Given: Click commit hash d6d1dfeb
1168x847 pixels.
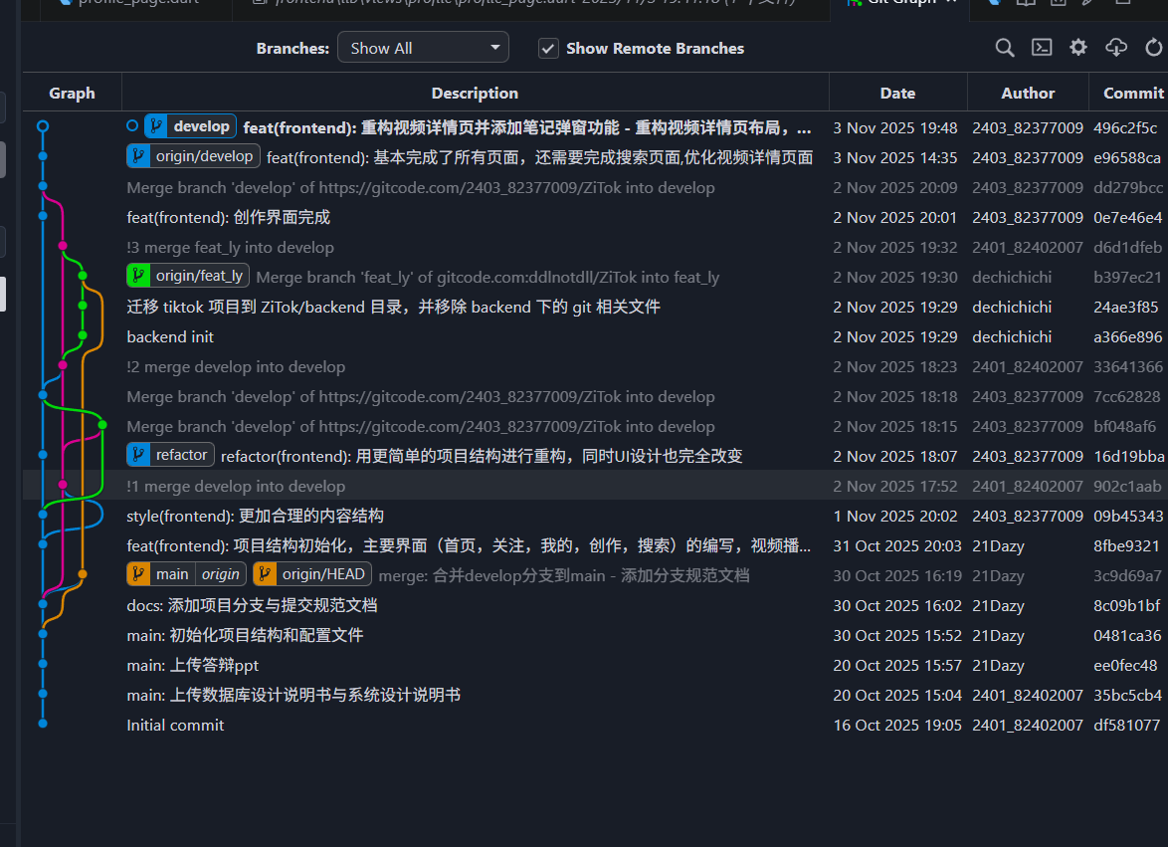Looking at the screenshot, I should tap(1128, 247).
